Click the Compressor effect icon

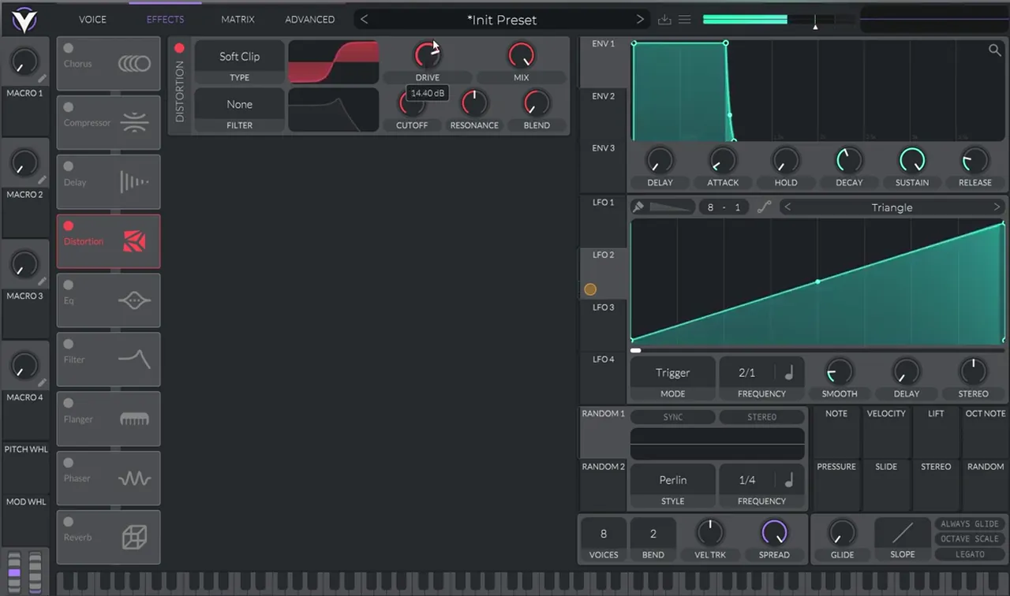pyautogui.click(x=134, y=122)
